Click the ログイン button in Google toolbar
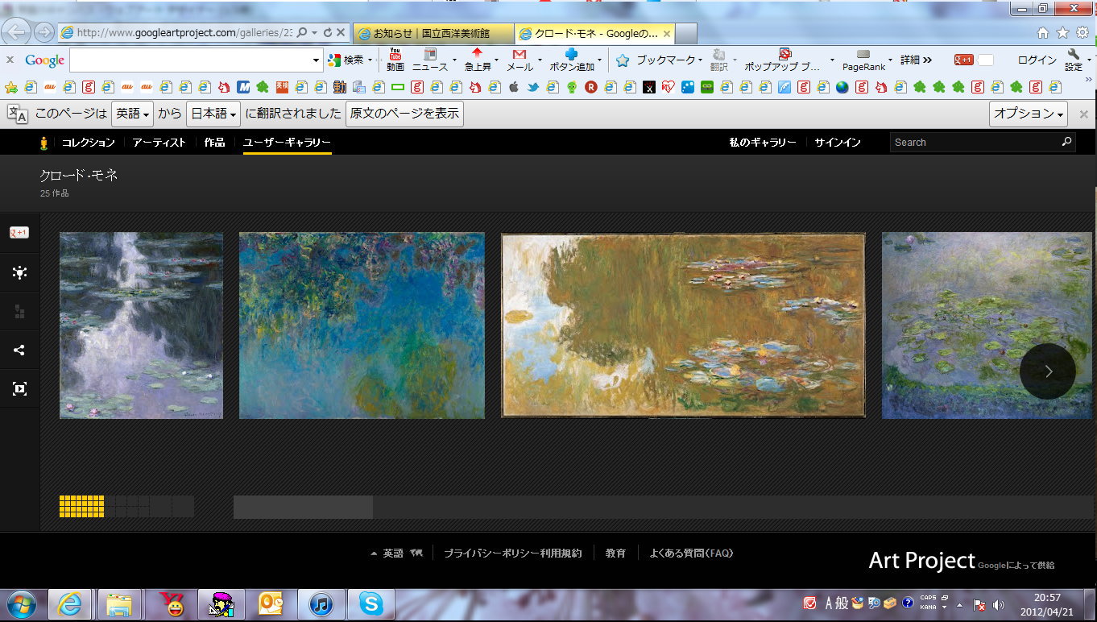The width and height of the screenshot is (1097, 622). point(1037,60)
